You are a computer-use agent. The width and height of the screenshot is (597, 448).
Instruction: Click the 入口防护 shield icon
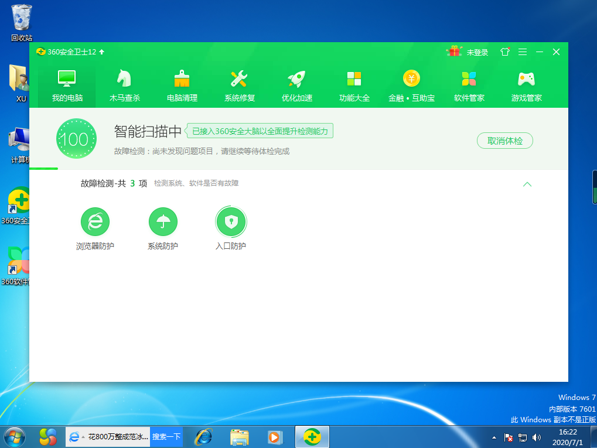[x=230, y=221]
